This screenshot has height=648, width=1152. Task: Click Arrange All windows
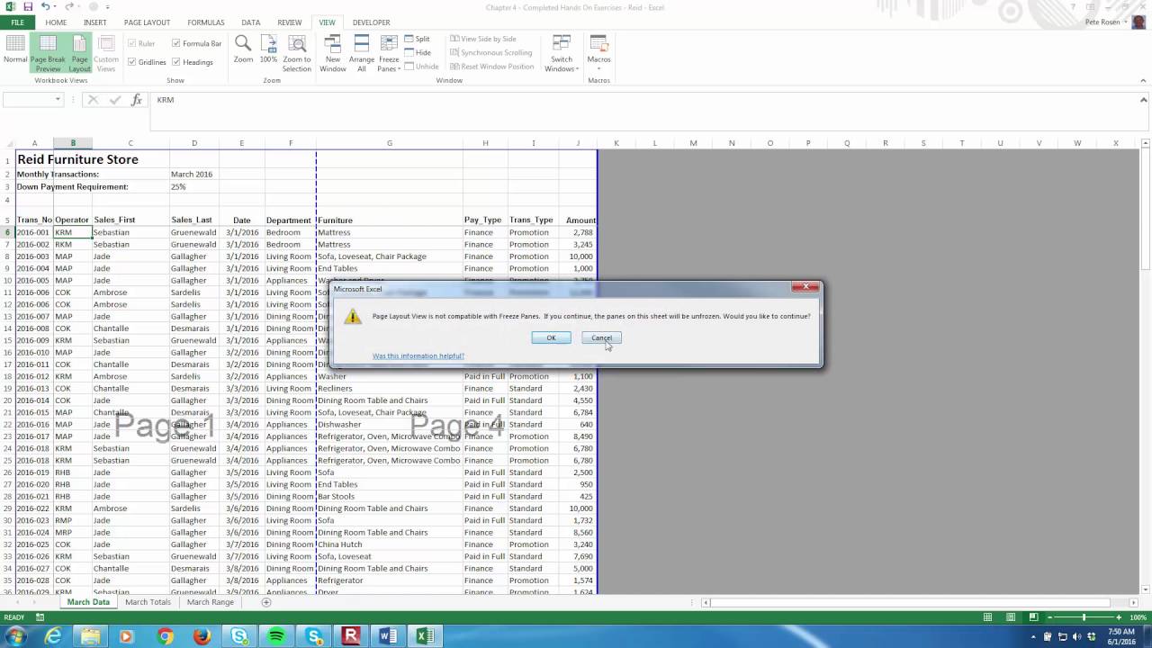pyautogui.click(x=362, y=53)
